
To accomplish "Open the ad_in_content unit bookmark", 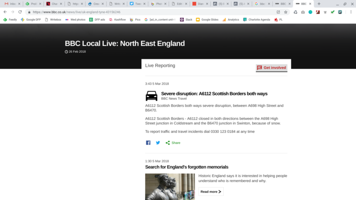I will pyautogui.click(x=160, y=20).
